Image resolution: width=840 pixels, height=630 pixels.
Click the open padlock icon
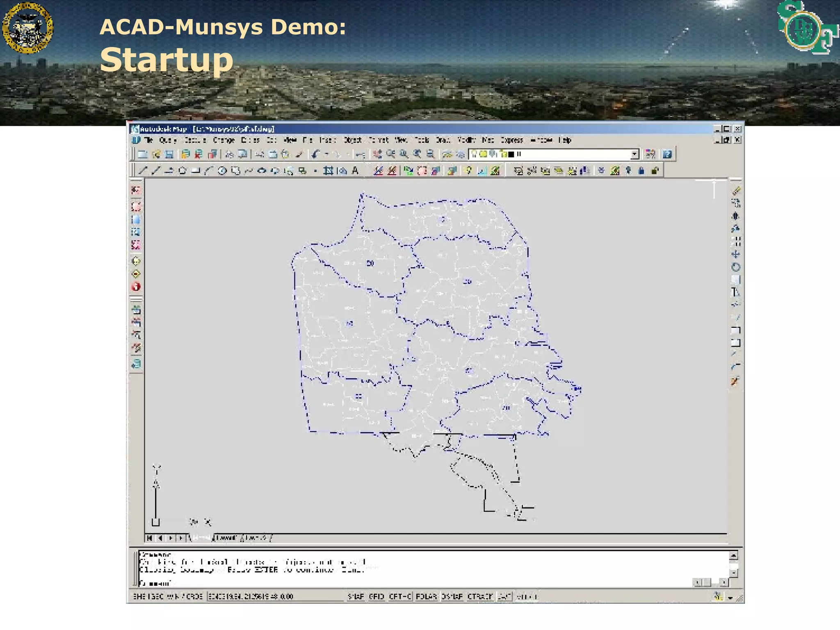click(655, 171)
